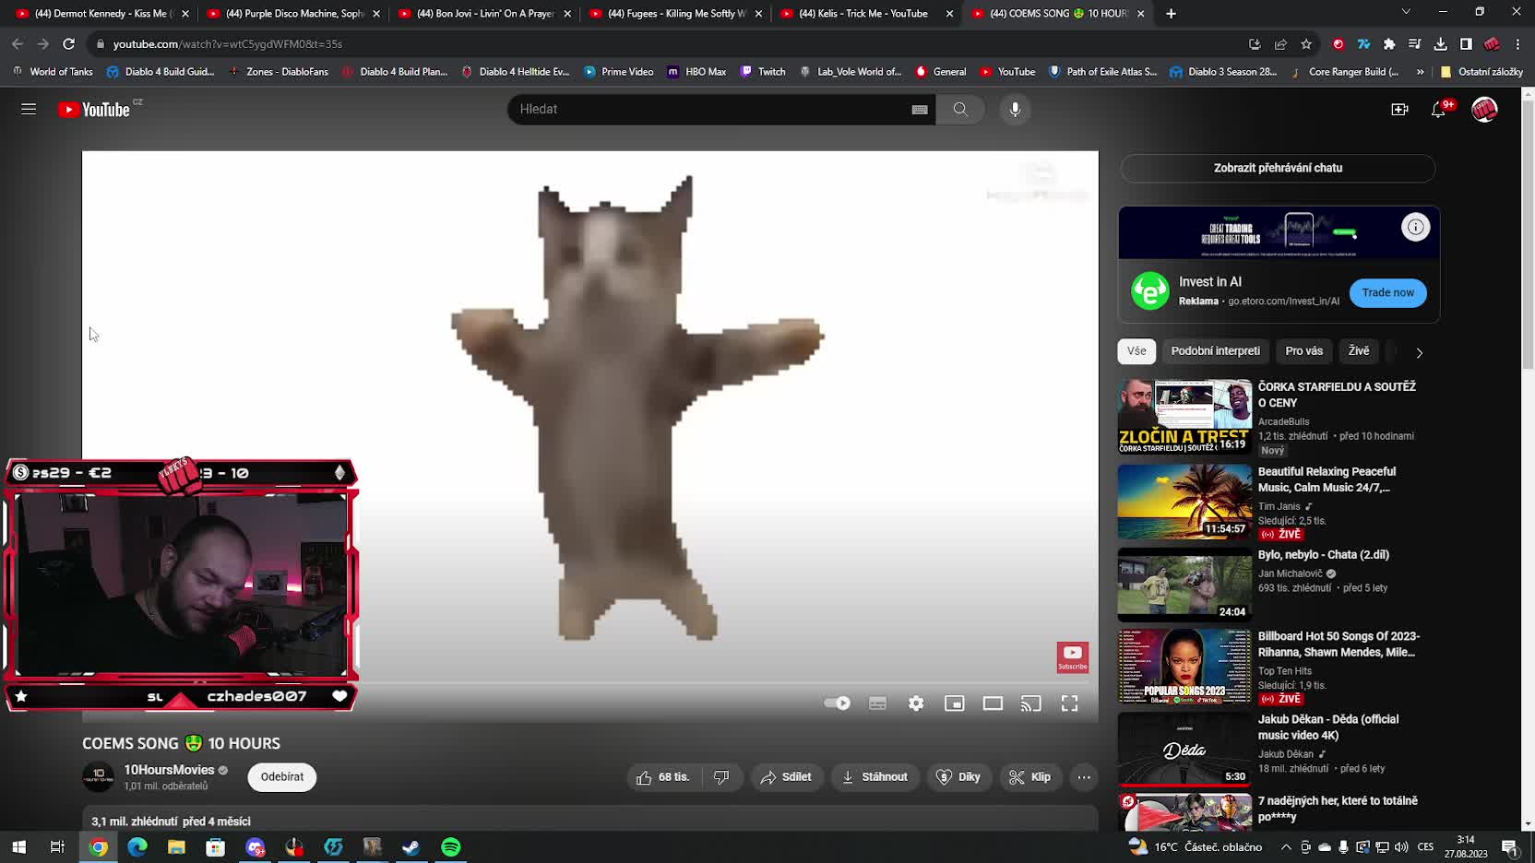Click the Díky thanks button
Image resolution: width=1535 pixels, height=863 pixels.
tap(959, 777)
